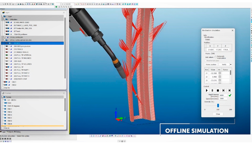Step forward to next simulation position
252x144 pixels.
pos(223,91)
